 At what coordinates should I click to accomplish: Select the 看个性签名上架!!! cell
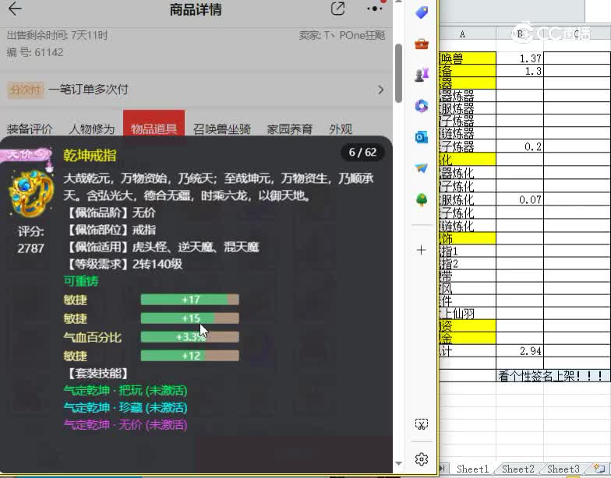point(553,375)
